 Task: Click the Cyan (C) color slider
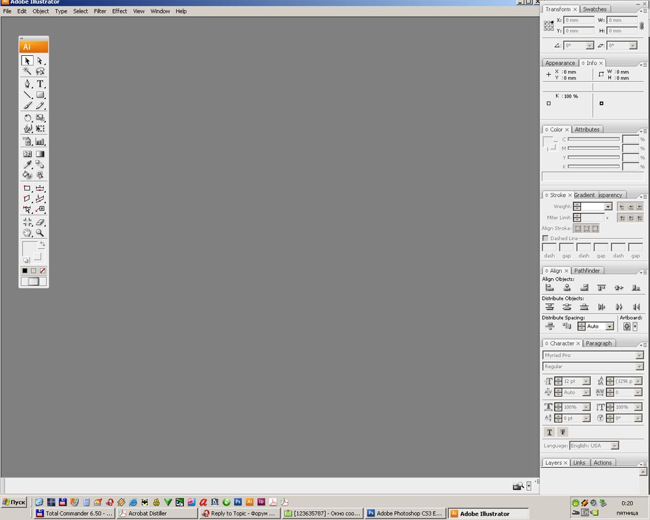click(x=594, y=139)
